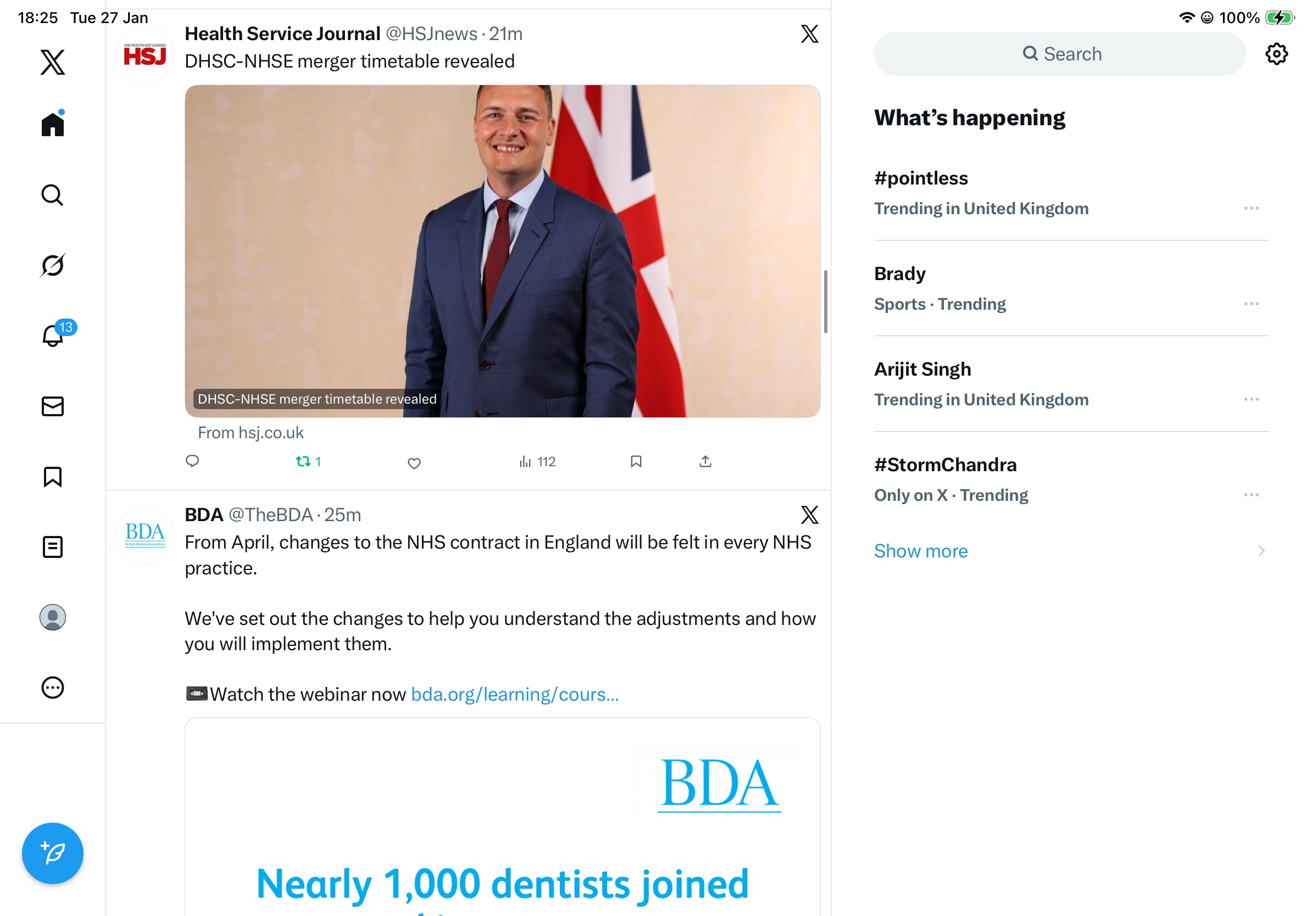Open more options for Brady trend

coord(1251,304)
